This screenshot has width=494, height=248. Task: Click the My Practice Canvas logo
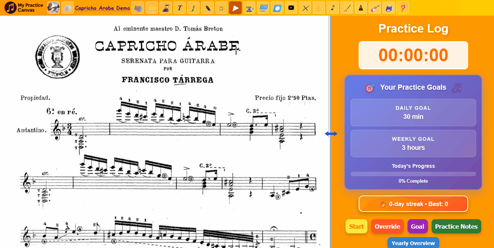click(24, 7)
